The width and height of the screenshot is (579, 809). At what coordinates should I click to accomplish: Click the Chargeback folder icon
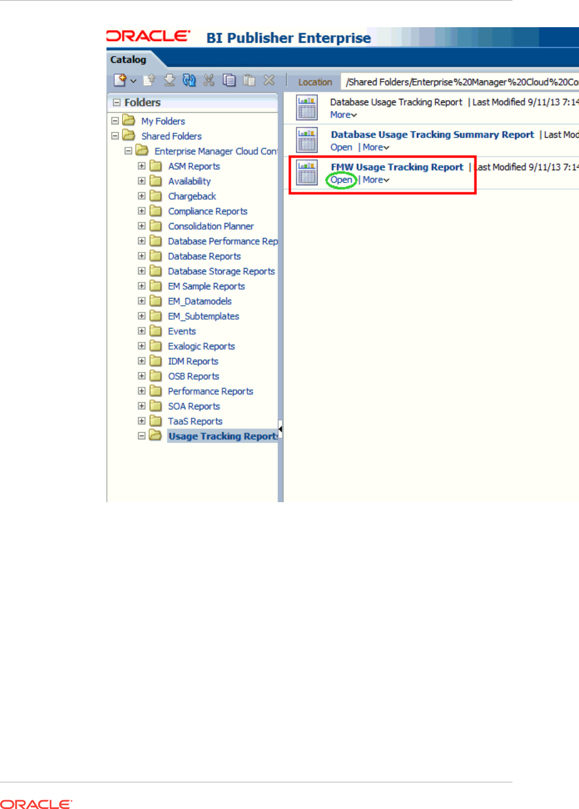click(156, 196)
